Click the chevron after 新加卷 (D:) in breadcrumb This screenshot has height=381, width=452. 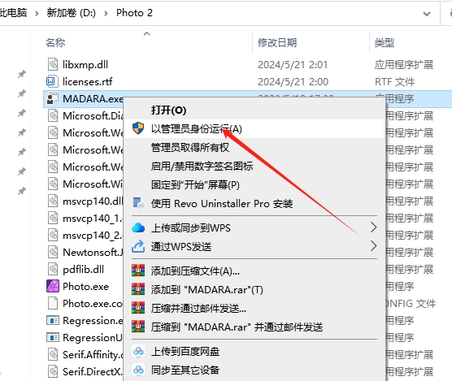click(106, 13)
